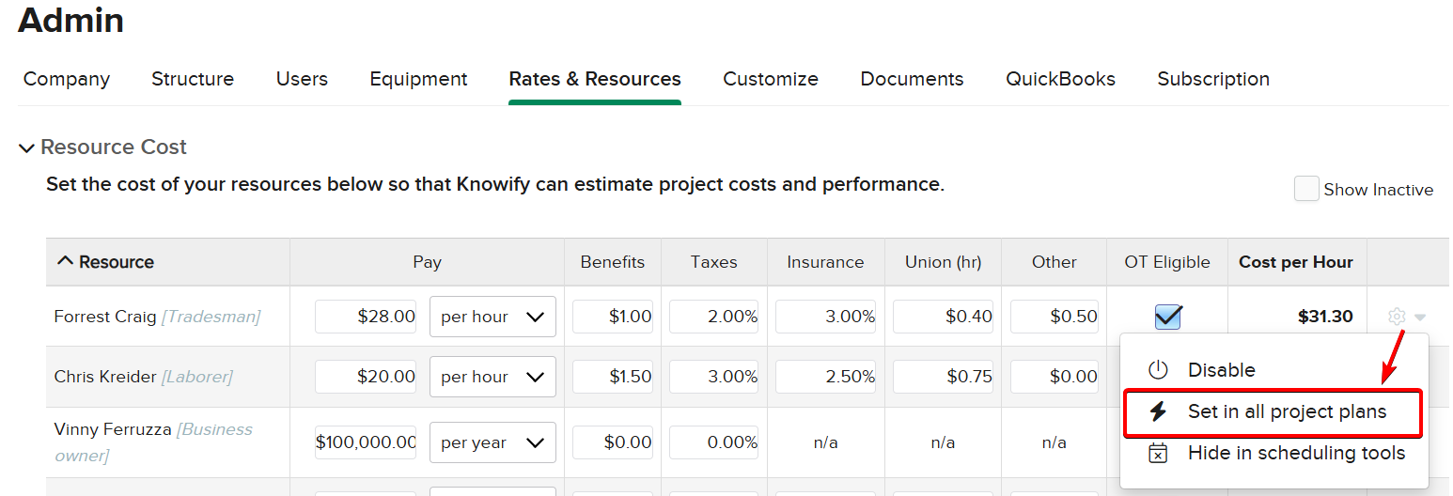This screenshot has height=496, width=1453.
Task: Enable the Show Inactive checkbox
Action: click(1306, 189)
